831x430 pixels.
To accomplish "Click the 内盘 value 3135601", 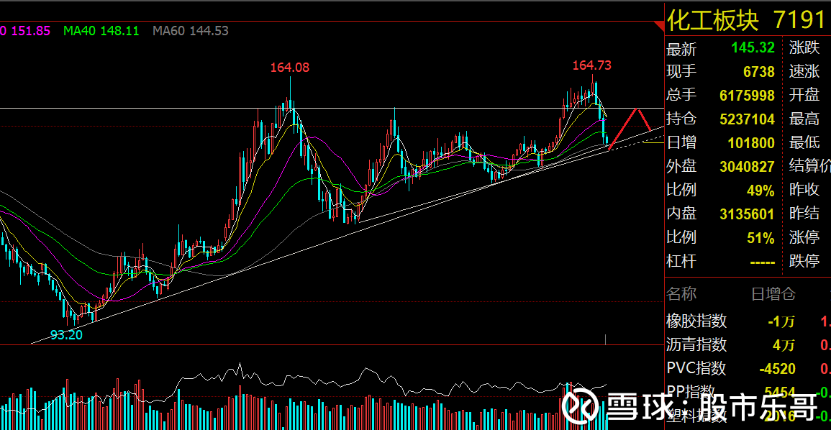I will [748, 214].
